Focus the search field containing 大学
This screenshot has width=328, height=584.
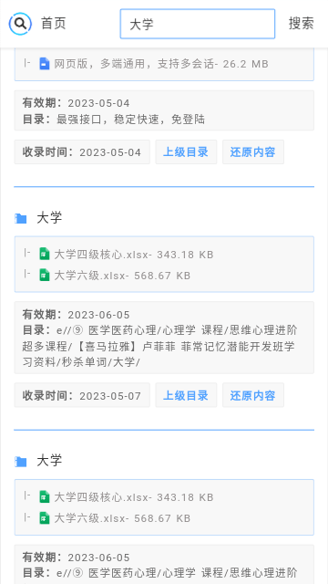[x=198, y=24]
